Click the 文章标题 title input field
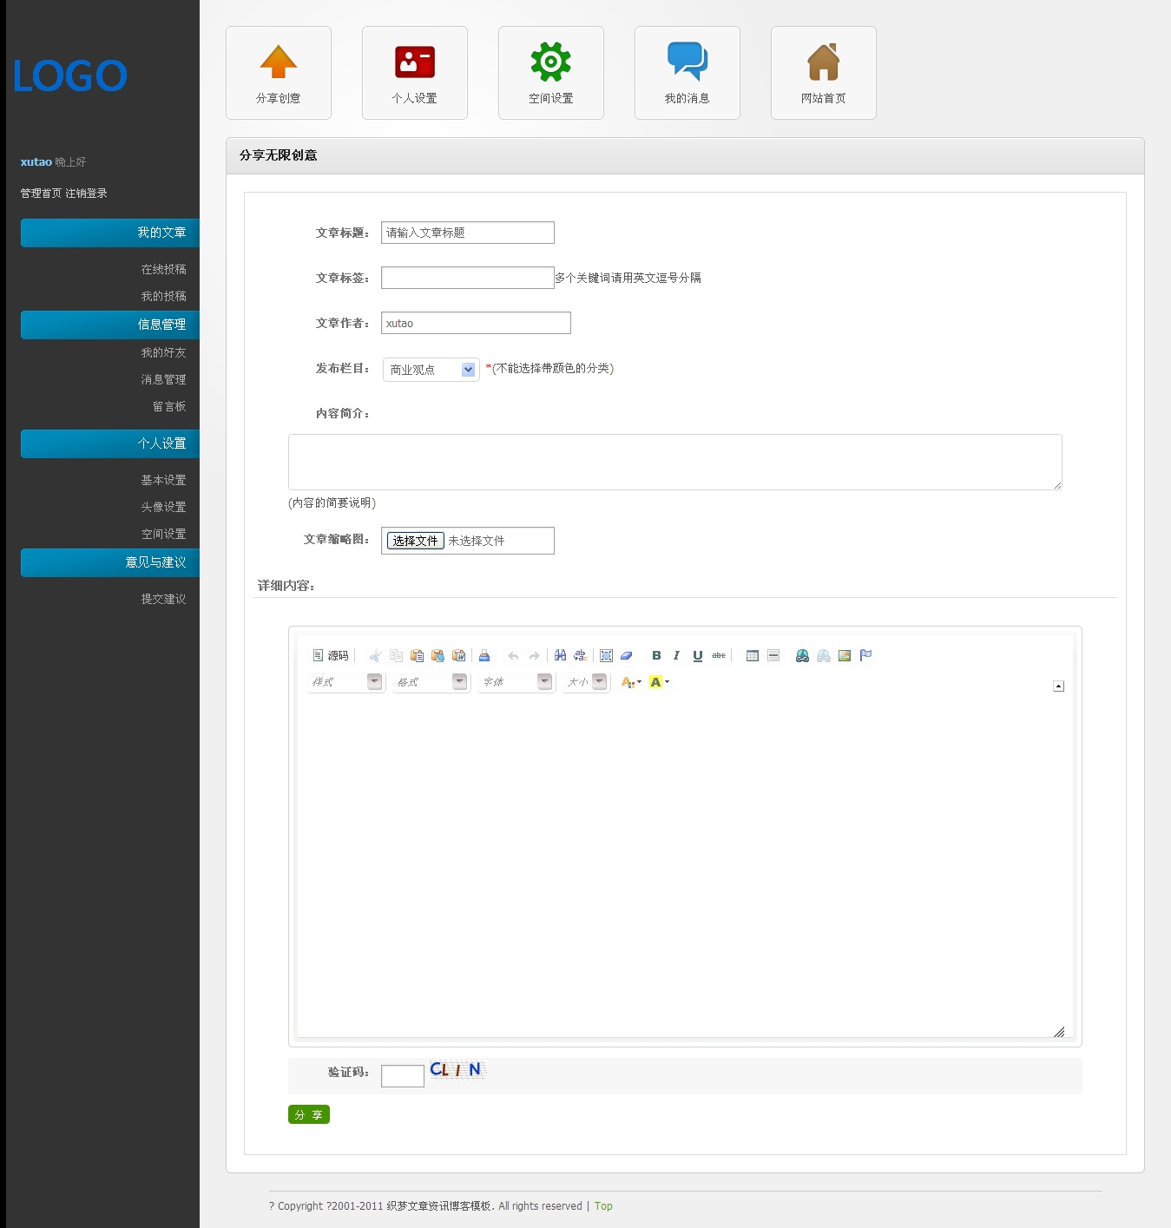This screenshot has height=1228, width=1171. 467,233
